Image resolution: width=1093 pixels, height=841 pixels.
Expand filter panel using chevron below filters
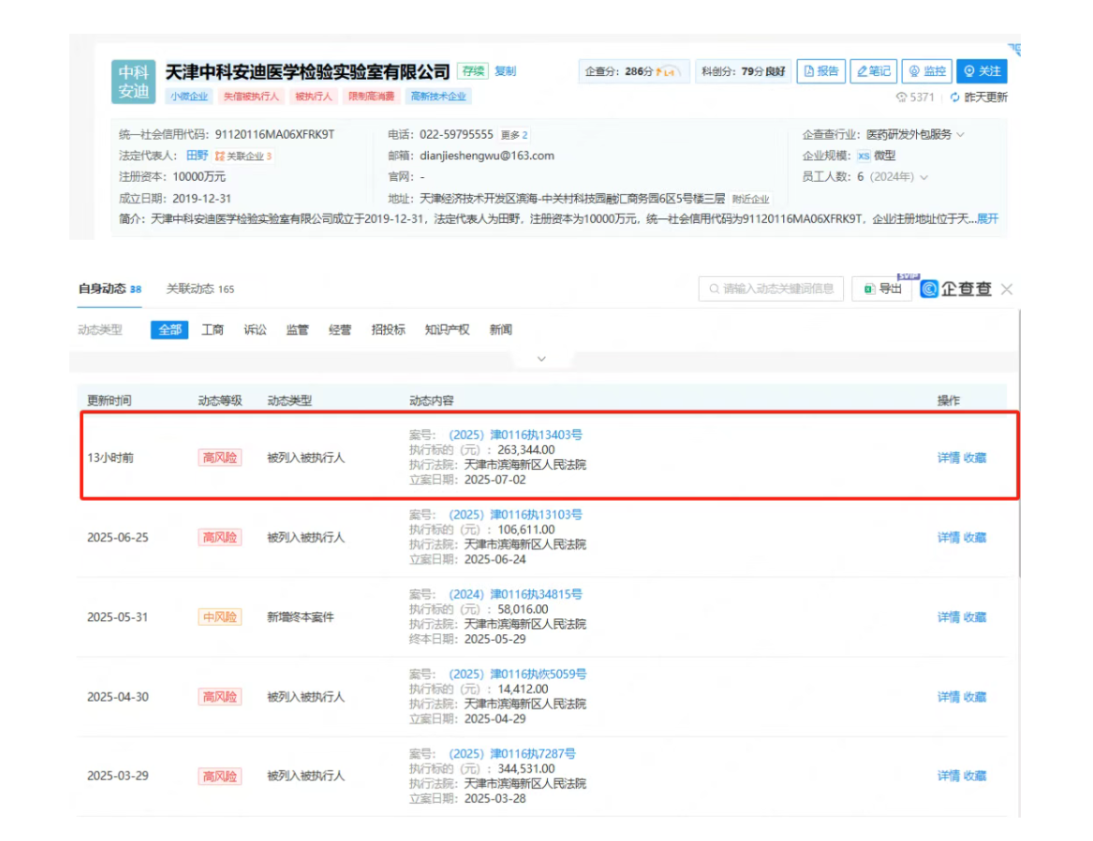[541, 359]
